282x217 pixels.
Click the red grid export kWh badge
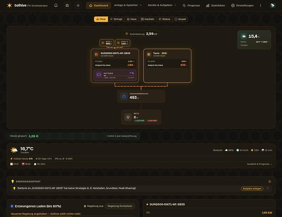coord(152,121)
